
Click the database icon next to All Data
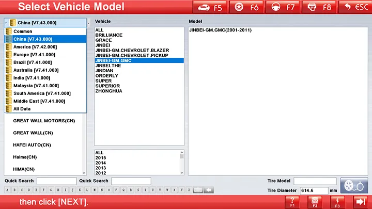9,109
